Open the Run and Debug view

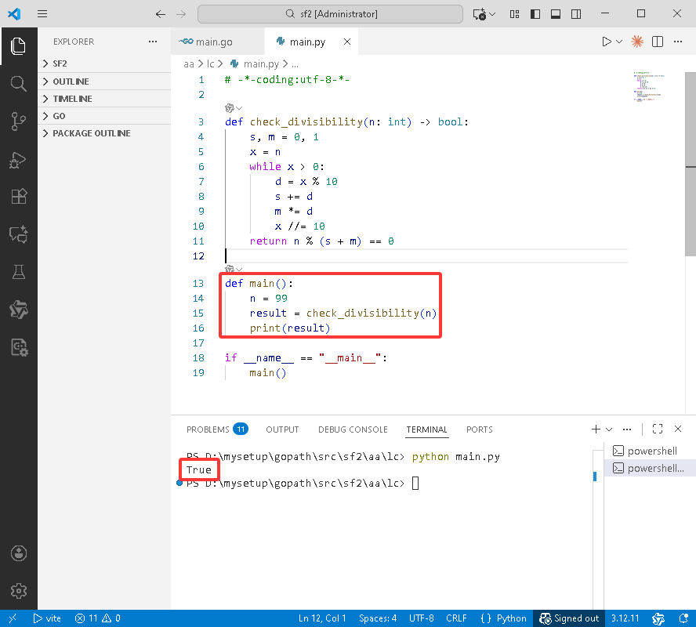pos(18,160)
